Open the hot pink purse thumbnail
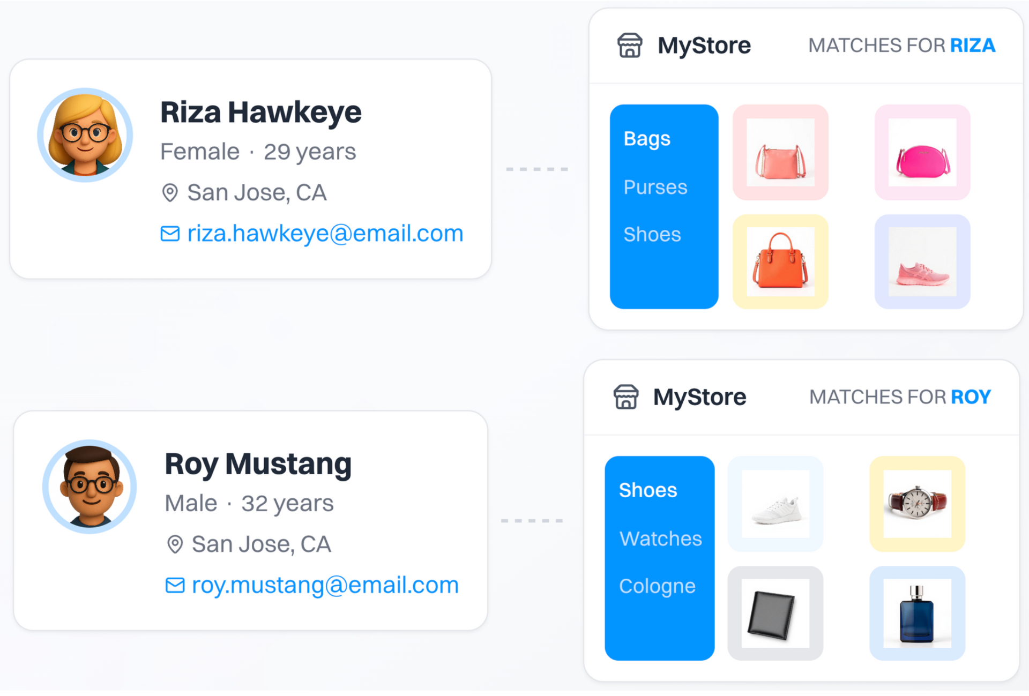This screenshot has width=1029, height=696. (x=922, y=153)
